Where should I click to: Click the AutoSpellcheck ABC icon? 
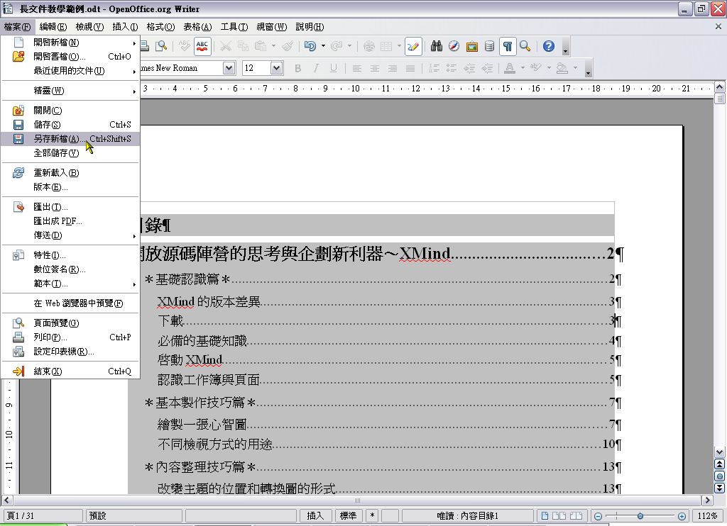pyautogui.click(x=202, y=46)
